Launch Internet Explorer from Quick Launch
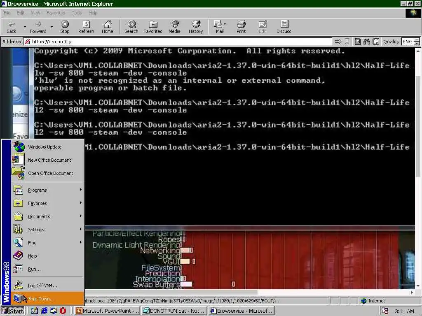Screen dimensions: 422x316 [44, 311]
